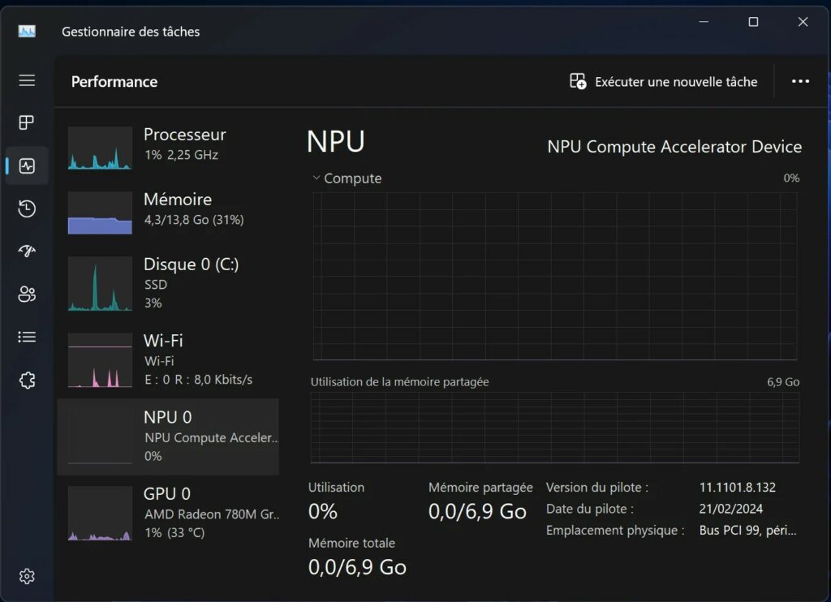Click the NPU Compute graph area
The width and height of the screenshot is (831, 602).
click(x=554, y=276)
